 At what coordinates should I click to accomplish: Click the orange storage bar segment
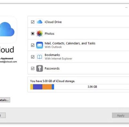pos(47,87)
